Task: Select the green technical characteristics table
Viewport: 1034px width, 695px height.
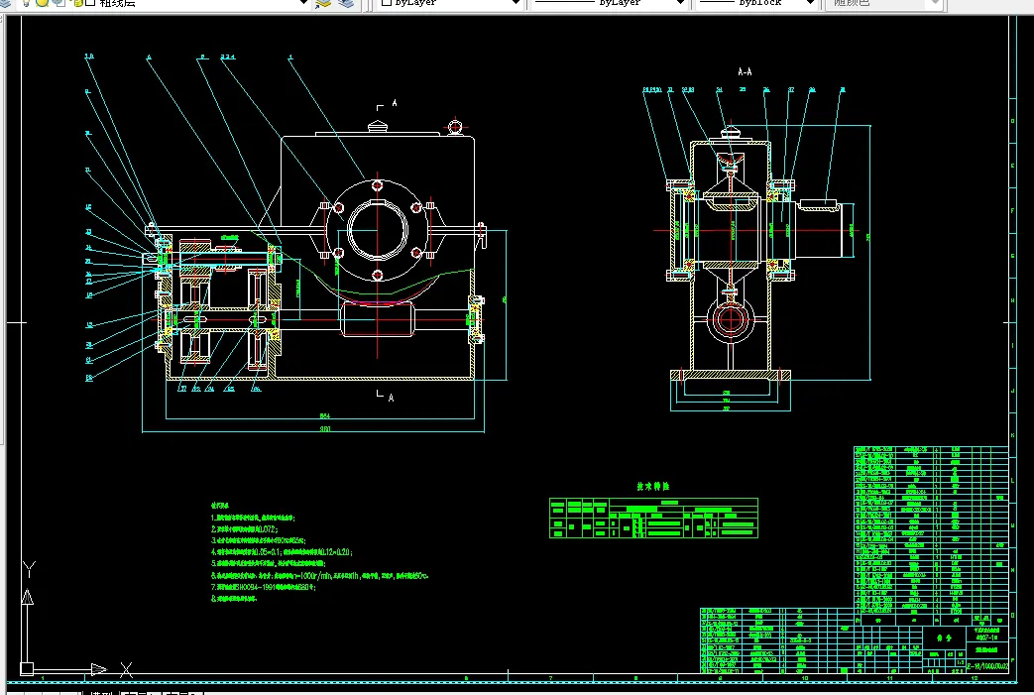Action: 653,519
